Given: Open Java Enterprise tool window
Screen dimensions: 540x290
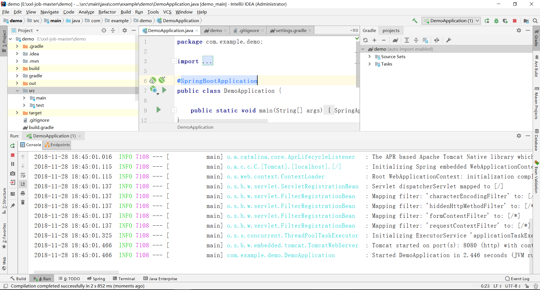Looking at the screenshot, I should (x=160, y=278).
